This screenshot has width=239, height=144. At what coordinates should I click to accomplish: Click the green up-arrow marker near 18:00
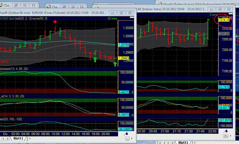(x=95, y=60)
